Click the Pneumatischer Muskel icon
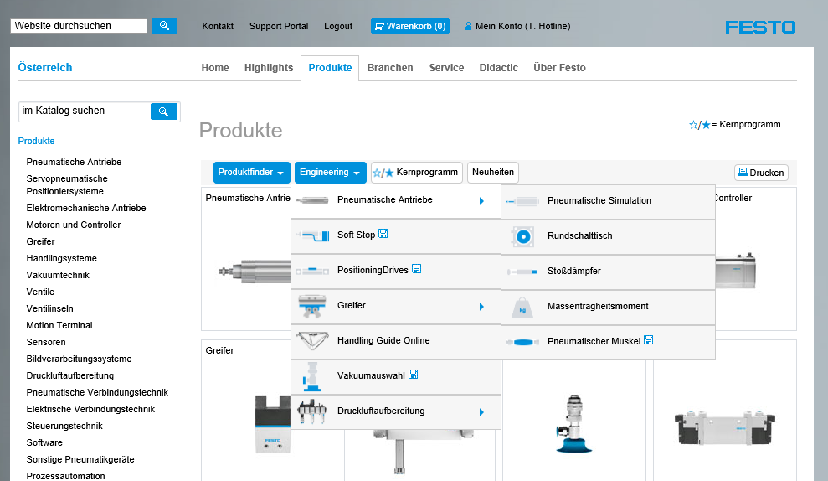 [522, 342]
